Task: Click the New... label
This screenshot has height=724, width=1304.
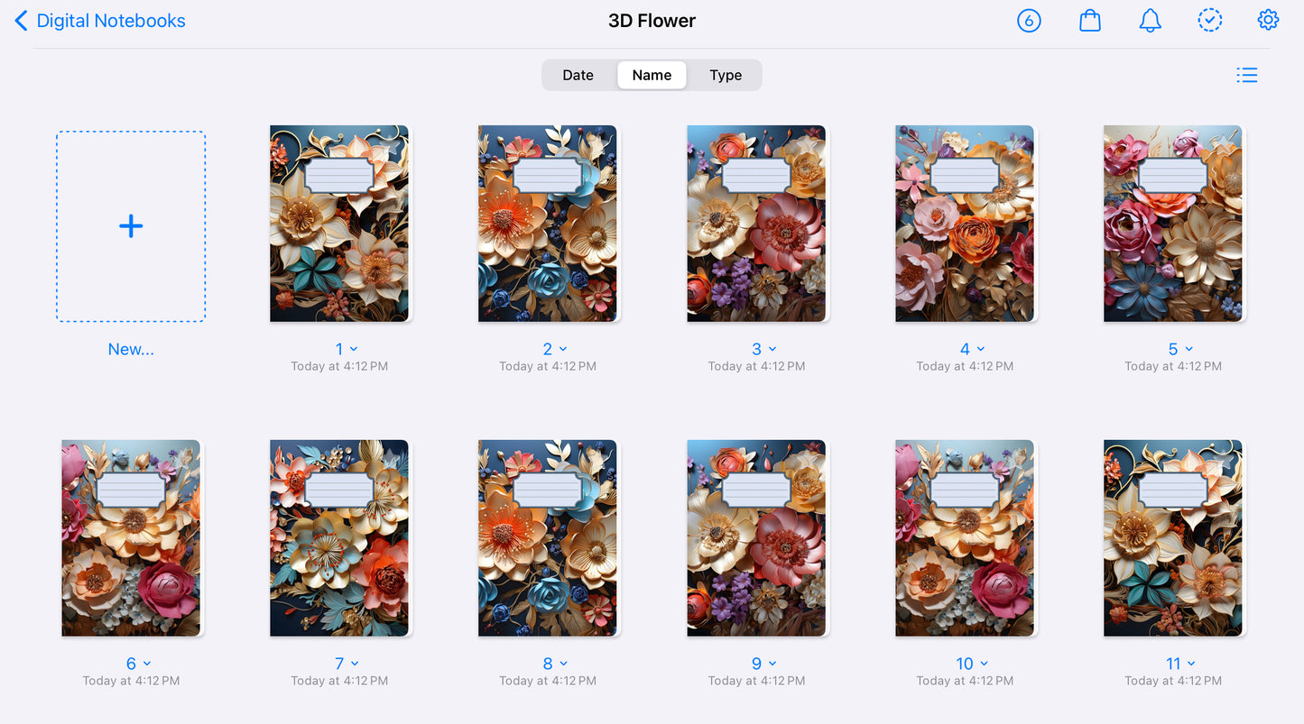Action: coord(131,349)
